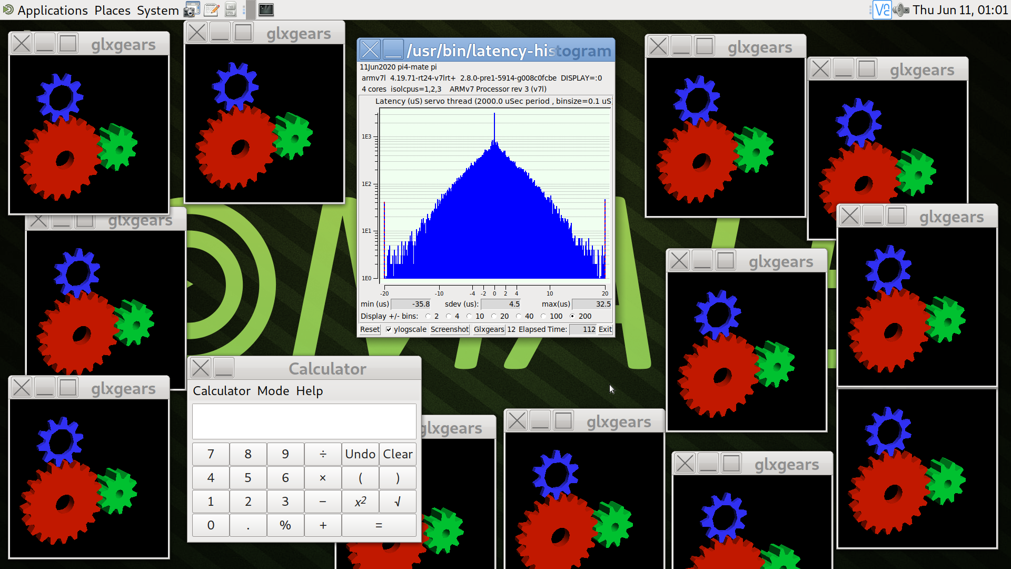1011x569 pixels.
Task: Launch the terminal from the top panel
Action: pos(266,9)
